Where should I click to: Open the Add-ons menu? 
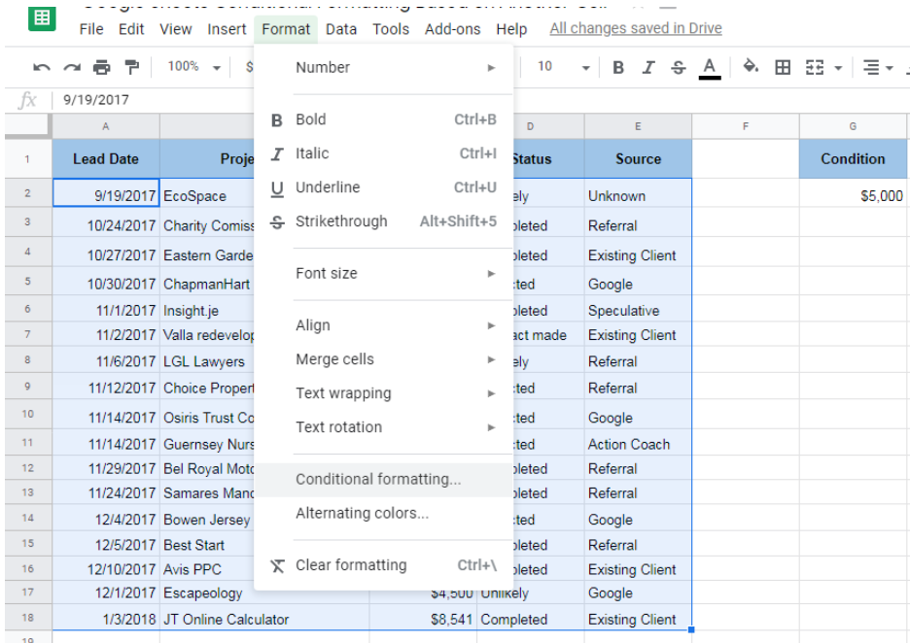pyautogui.click(x=453, y=29)
